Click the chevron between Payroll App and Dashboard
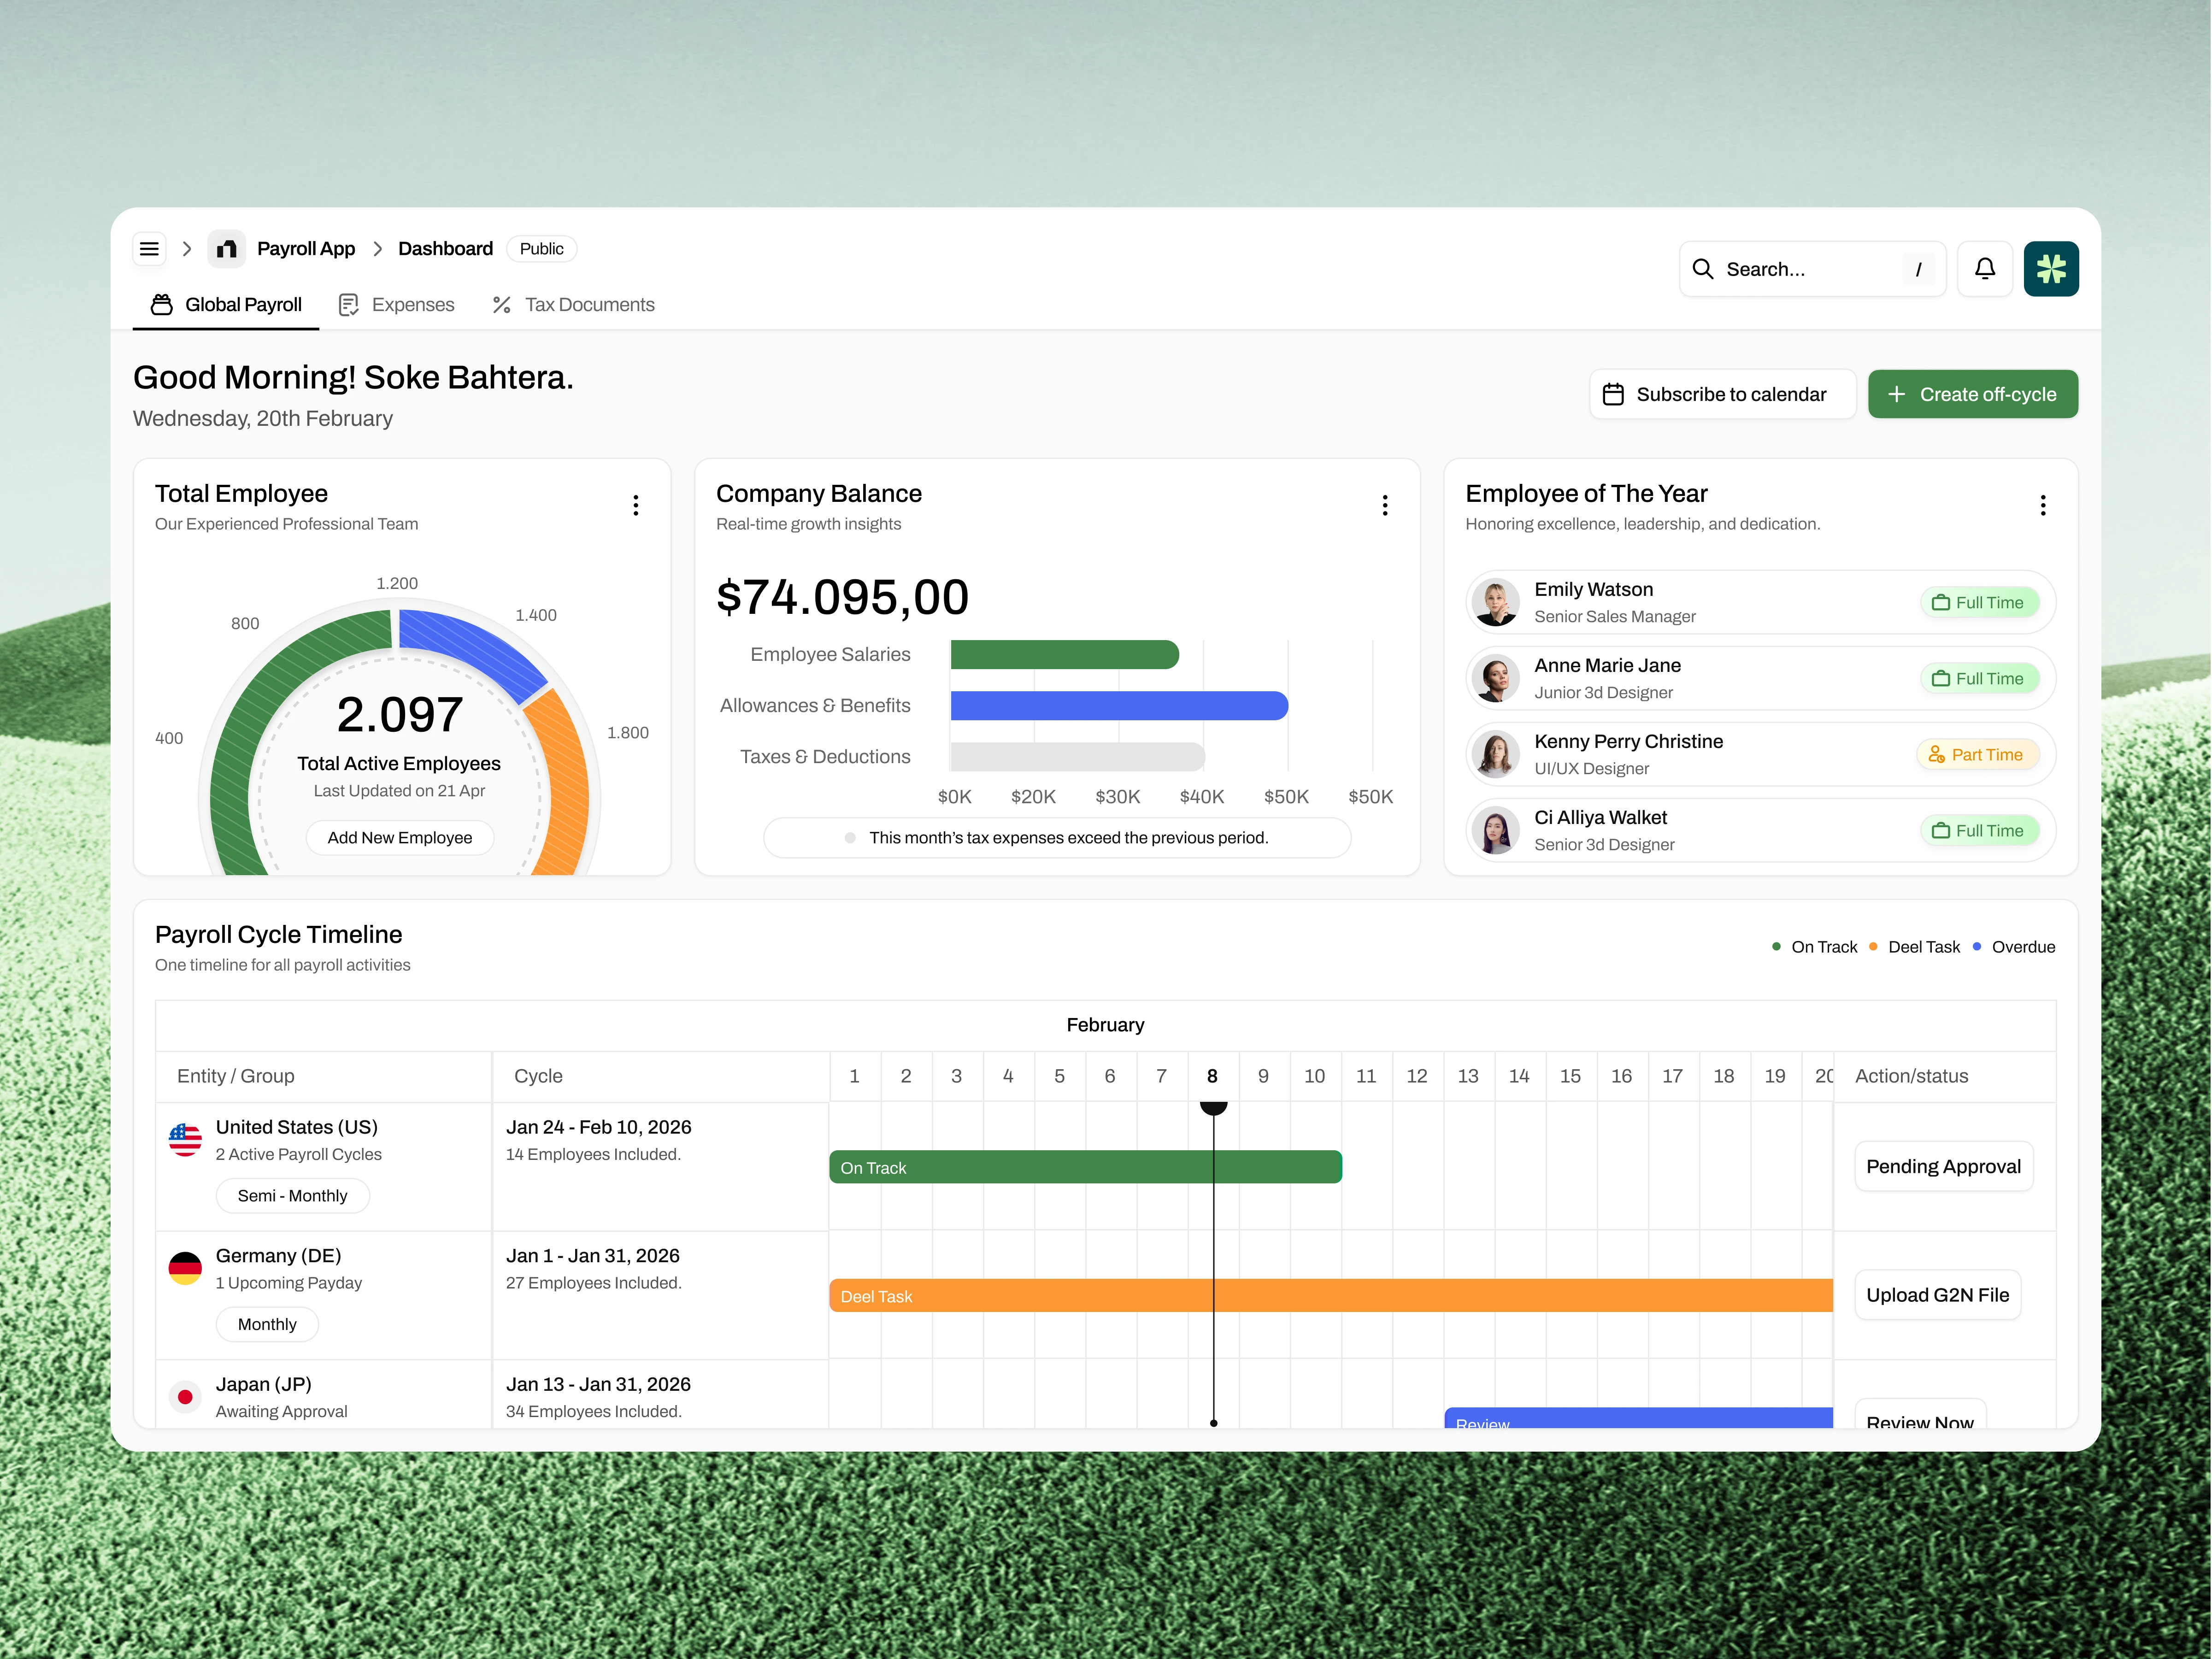This screenshot has width=2212, height=1659. point(377,249)
